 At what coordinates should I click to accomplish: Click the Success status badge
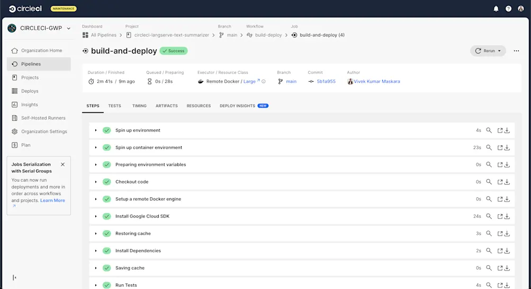tap(174, 51)
